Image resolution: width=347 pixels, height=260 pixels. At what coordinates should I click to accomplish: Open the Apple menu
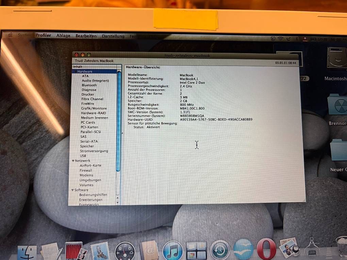[x=10, y=35]
